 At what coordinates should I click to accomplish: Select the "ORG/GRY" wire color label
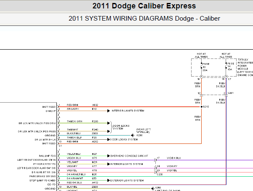(73, 109)
